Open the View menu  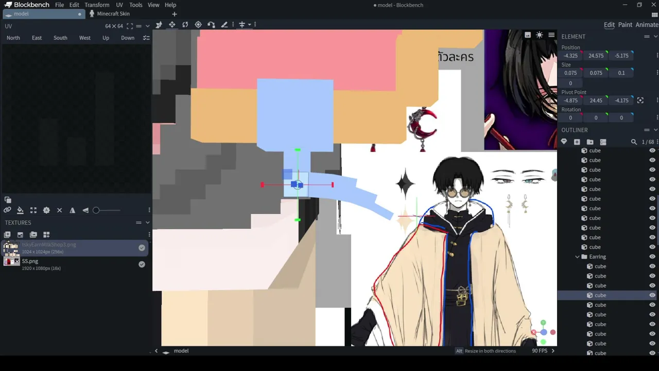pos(153,5)
